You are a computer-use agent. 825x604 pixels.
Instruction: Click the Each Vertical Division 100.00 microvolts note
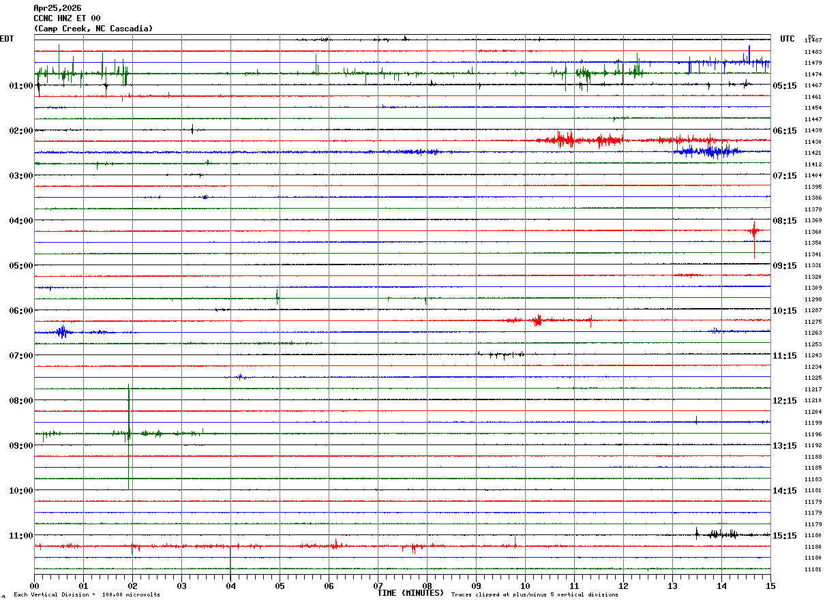87,595
